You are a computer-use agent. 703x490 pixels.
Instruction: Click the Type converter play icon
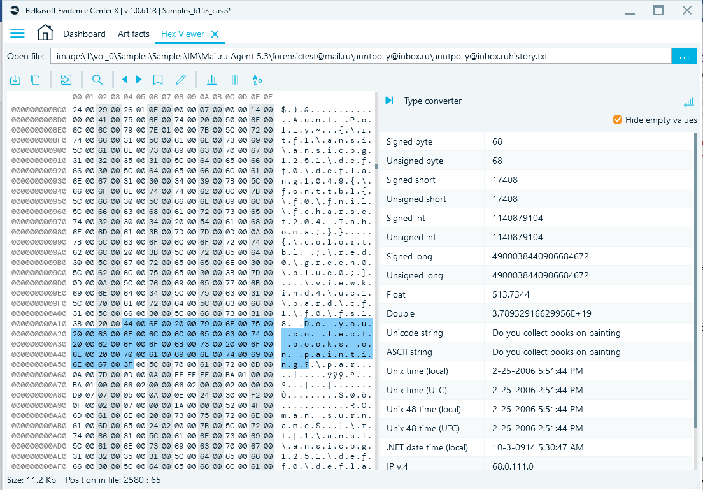[390, 101]
